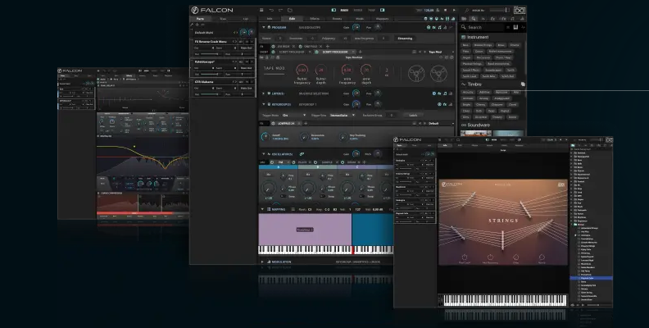Click the magnifier icon in the Search field
The width and height of the screenshot is (649, 328).
click(463, 27)
